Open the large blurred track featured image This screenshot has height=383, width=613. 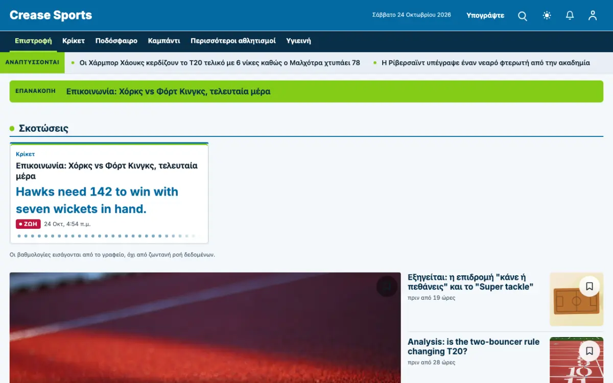point(205,328)
